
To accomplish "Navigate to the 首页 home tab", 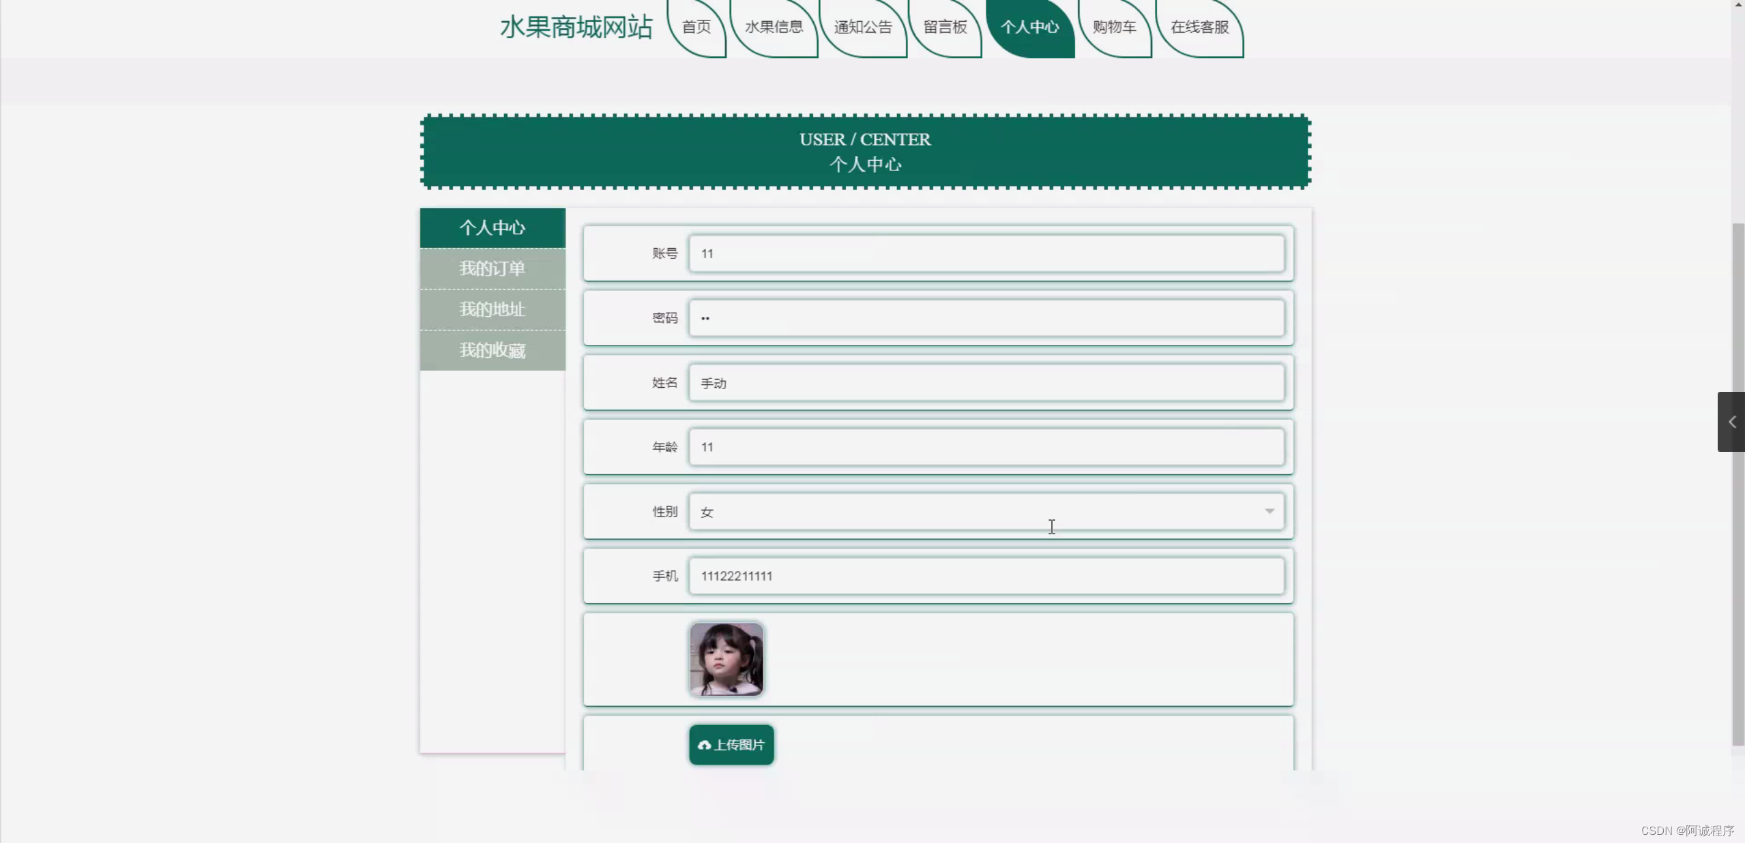I will click(696, 28).
